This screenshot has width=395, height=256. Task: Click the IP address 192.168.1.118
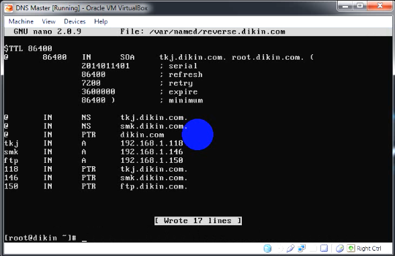click(152, 143)
